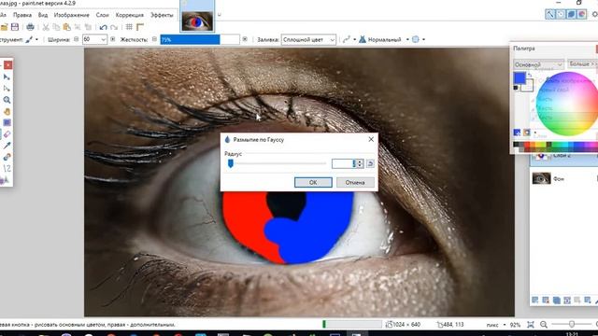Click the radius spinner arrows

[359, 163]
